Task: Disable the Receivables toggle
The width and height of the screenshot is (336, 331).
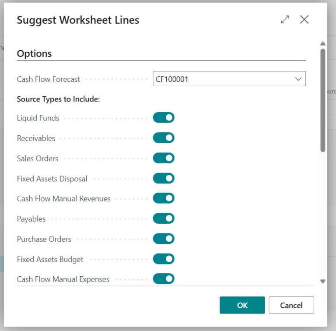Action: tap(164, 138)
